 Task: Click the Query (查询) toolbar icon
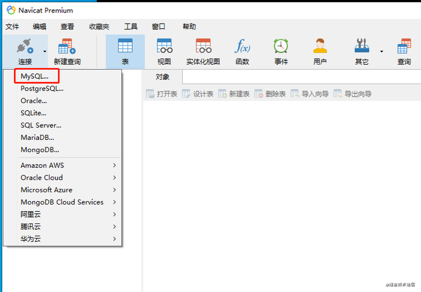point(404,46)
